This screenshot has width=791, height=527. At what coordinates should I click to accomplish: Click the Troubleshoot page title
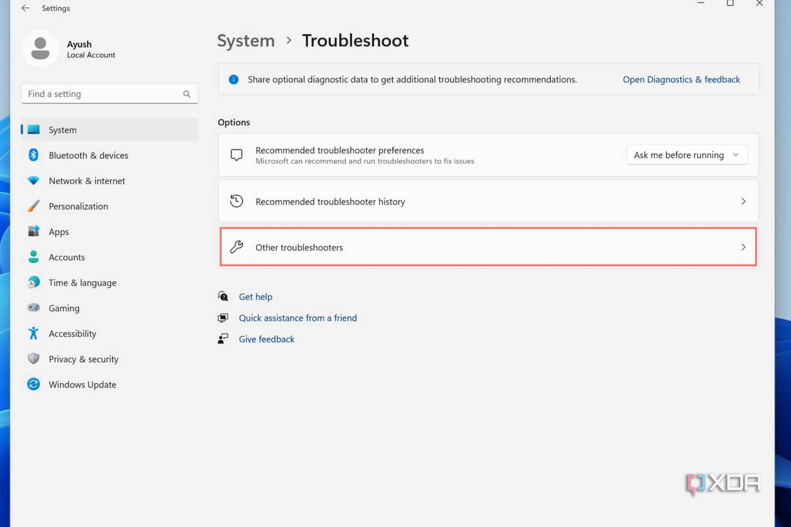(355, 40)
